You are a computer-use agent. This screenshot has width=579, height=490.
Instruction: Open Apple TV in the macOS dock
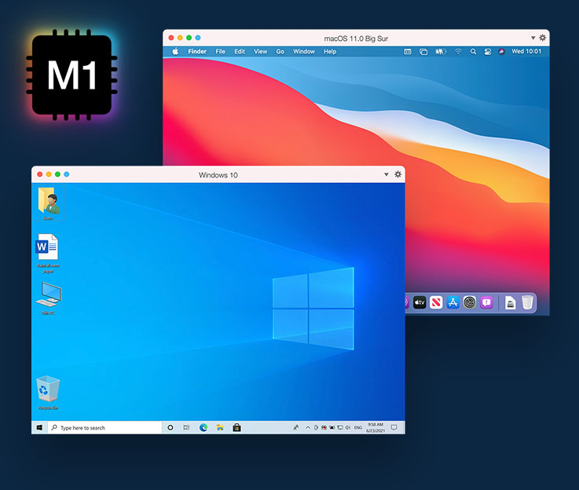pos(420,302)
